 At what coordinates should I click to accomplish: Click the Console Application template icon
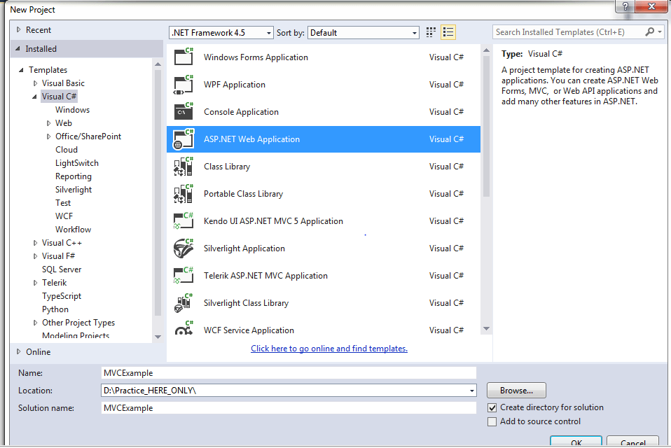tap(184, 111)
